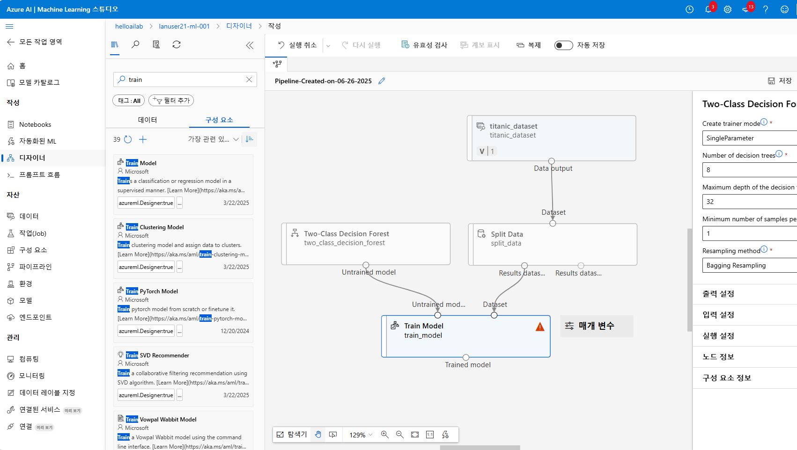Switch to the 데이터 tab

coord(148,120)
